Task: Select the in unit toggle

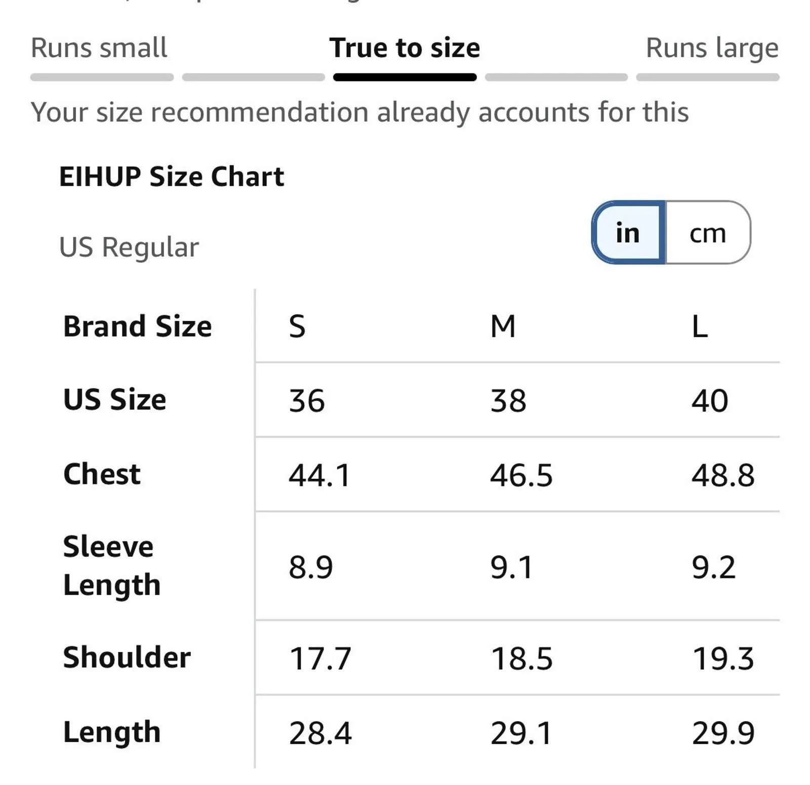Action: [628, 232]
